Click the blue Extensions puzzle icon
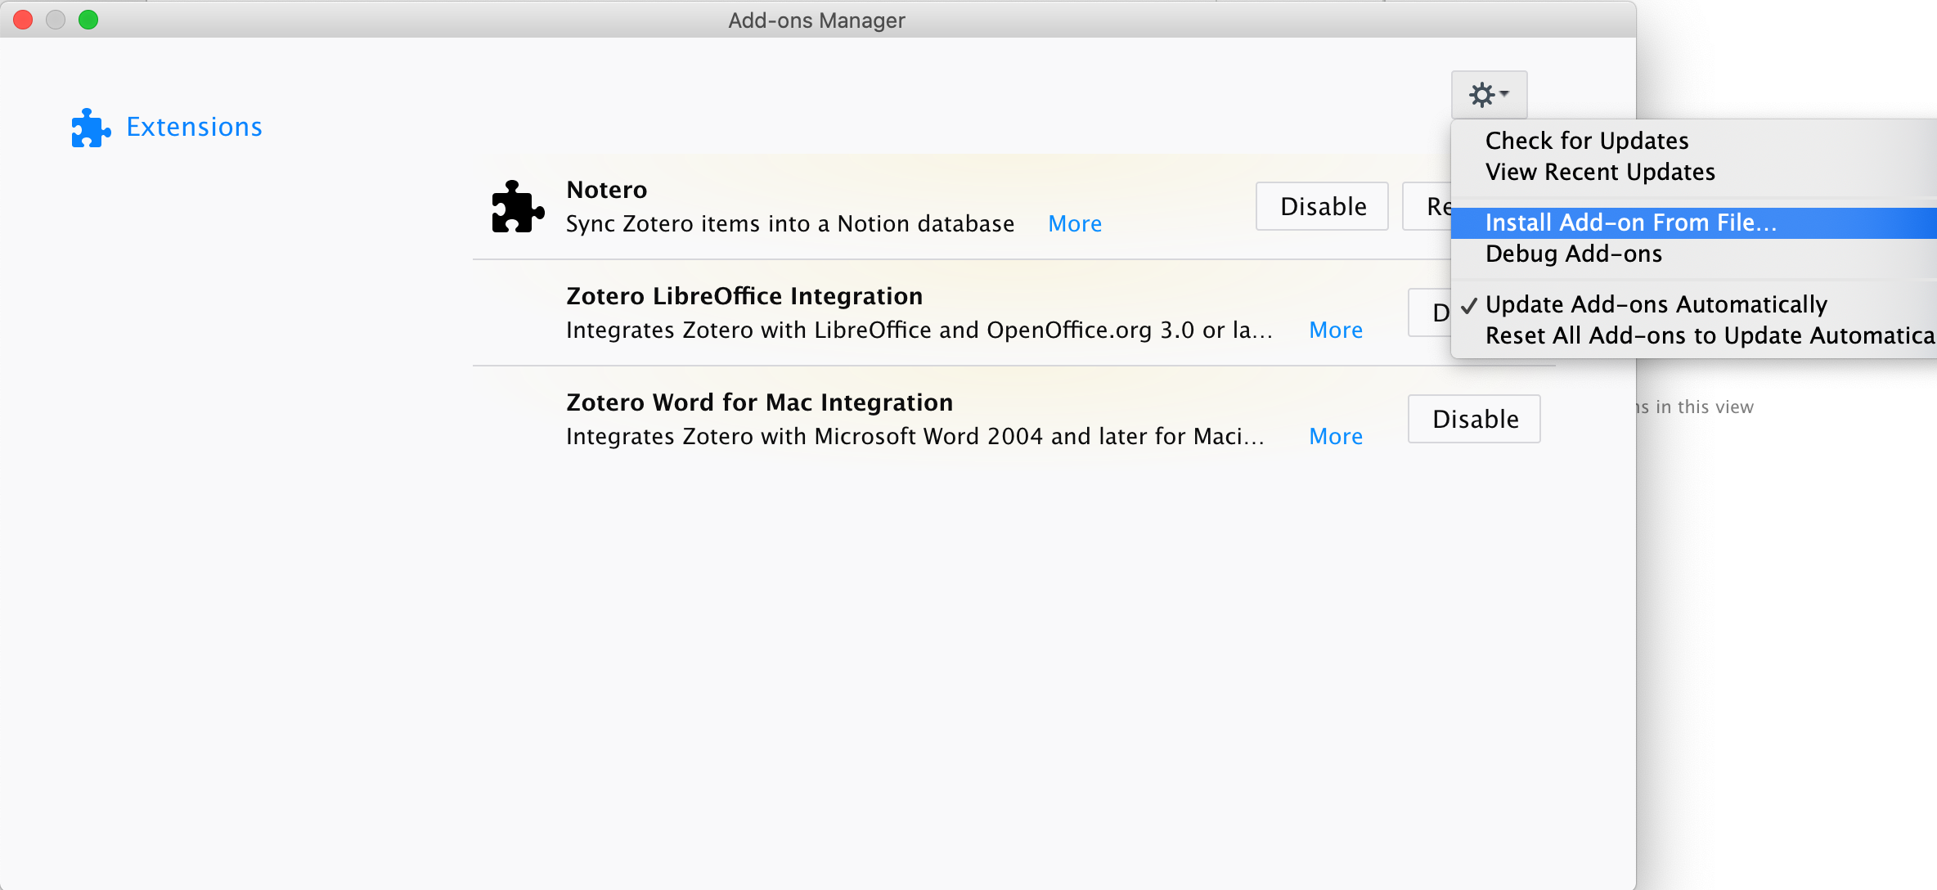The width and height of the screenshot is (1937, 890). pyautogui.click(x=90, y=128)
